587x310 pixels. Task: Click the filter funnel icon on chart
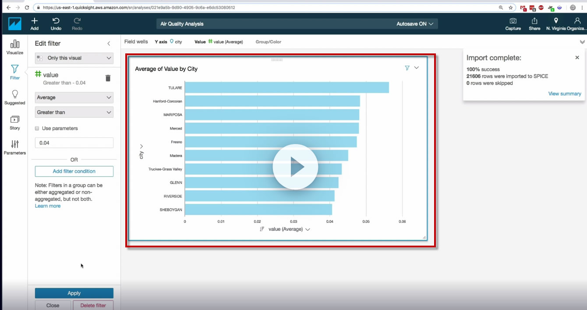click(407, 68)
